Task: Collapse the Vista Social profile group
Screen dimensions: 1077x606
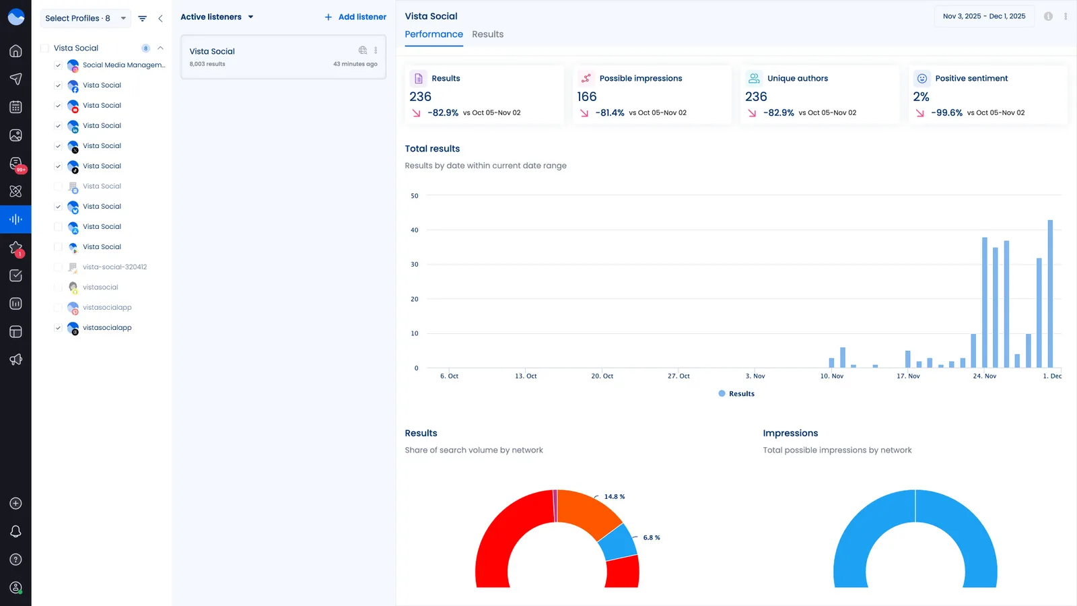Action: tap(160, 48)
